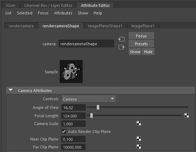The image size is (196, 152).
Task: Click the Hide button
Action: click(x=148, y=52)
